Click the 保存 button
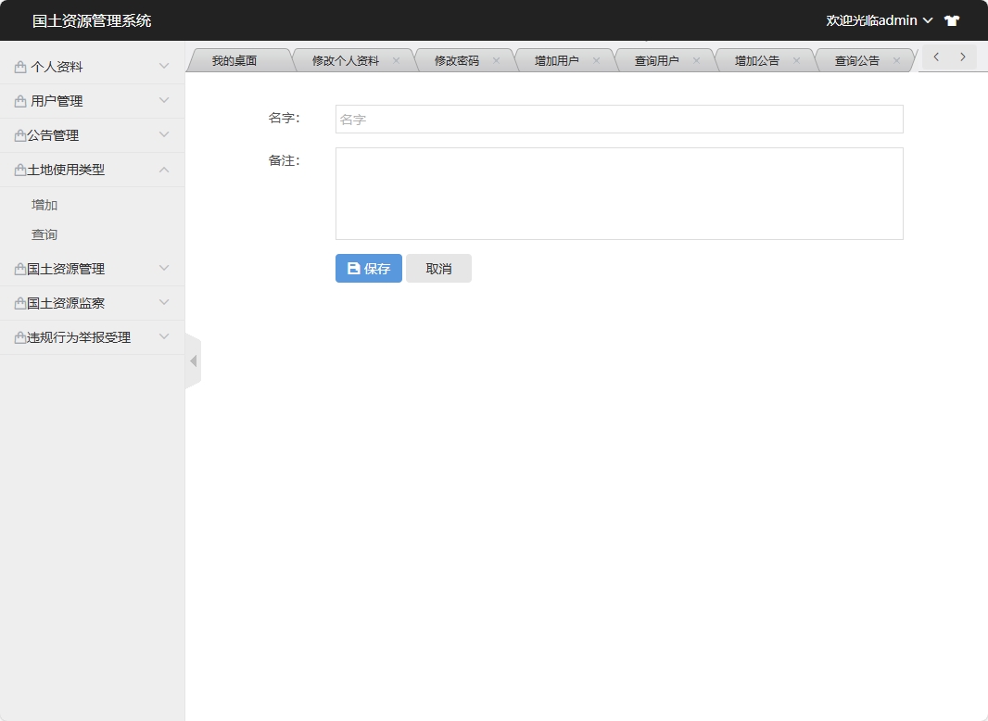Screen dimensions: 988x721 [368, 268]
